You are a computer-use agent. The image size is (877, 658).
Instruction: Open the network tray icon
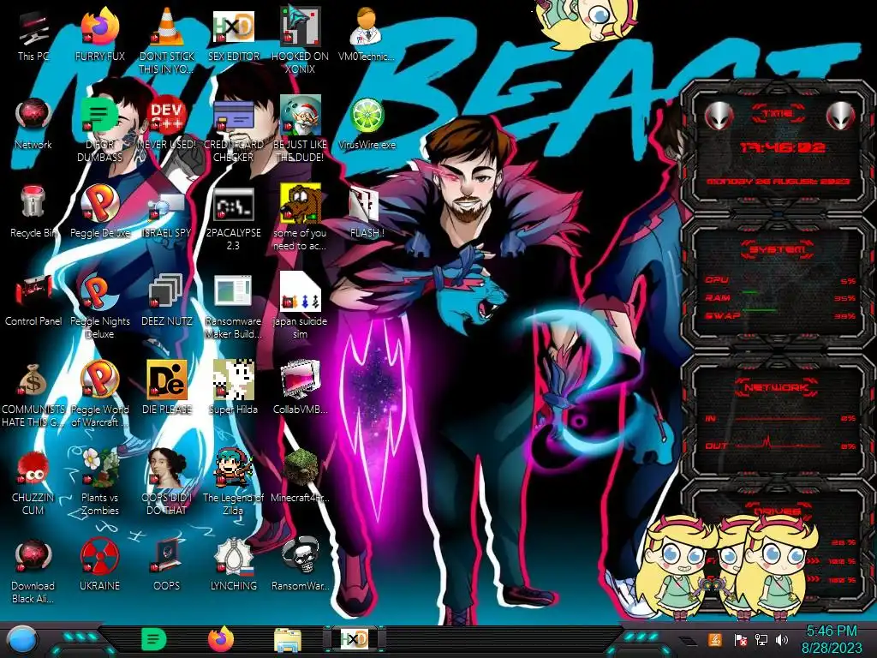[761, 640]
